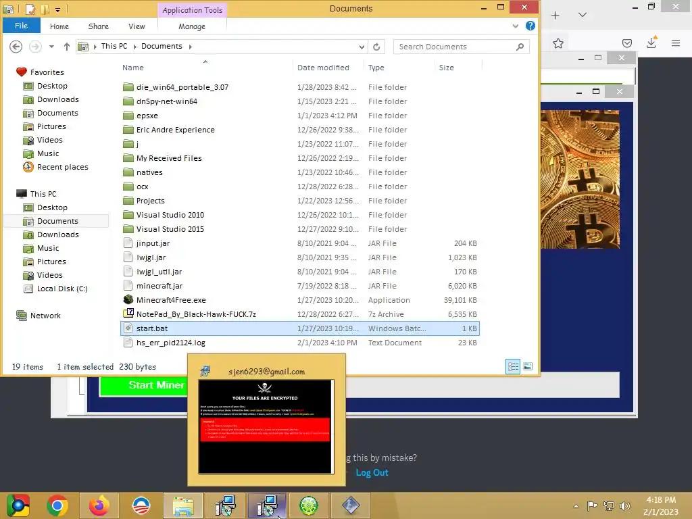This screenshot has height=519, width=692.
Task: Click the taskbar clock and date
Action: click(x=661, y=505)
